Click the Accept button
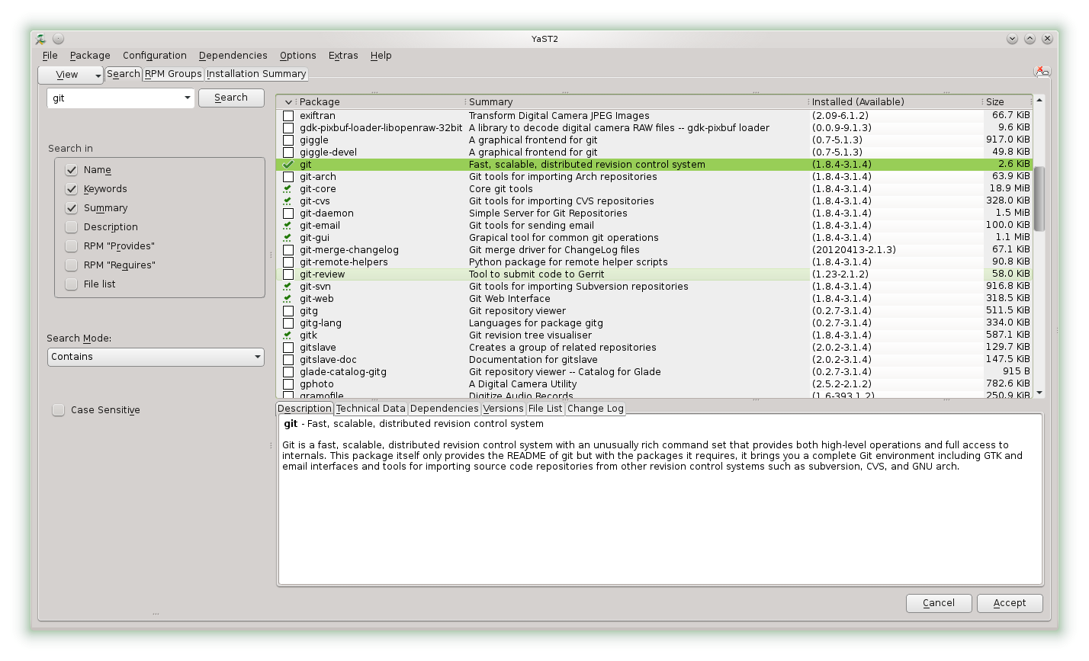1089x661 pixels. coord(1010,603)
